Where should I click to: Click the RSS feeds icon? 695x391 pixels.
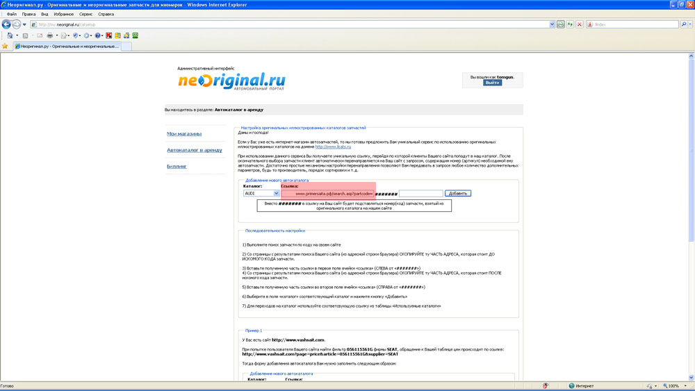tap(25, 35)
